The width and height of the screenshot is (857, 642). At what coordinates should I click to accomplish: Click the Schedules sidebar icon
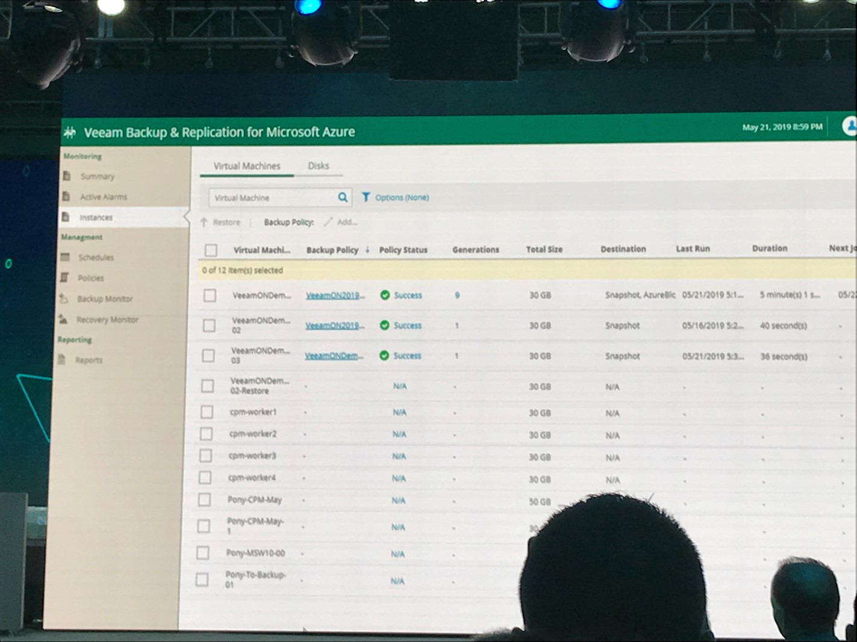point(66,257)
